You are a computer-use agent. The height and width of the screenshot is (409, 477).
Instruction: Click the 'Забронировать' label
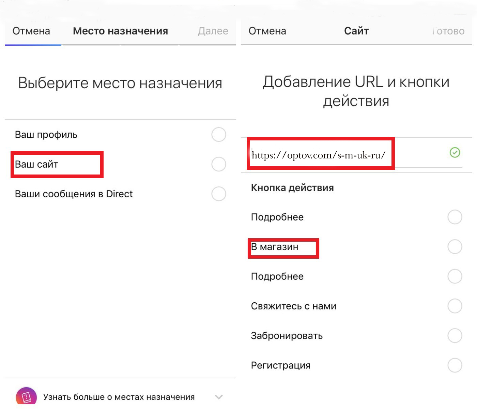pyautogui.click(x=287, y=336)
